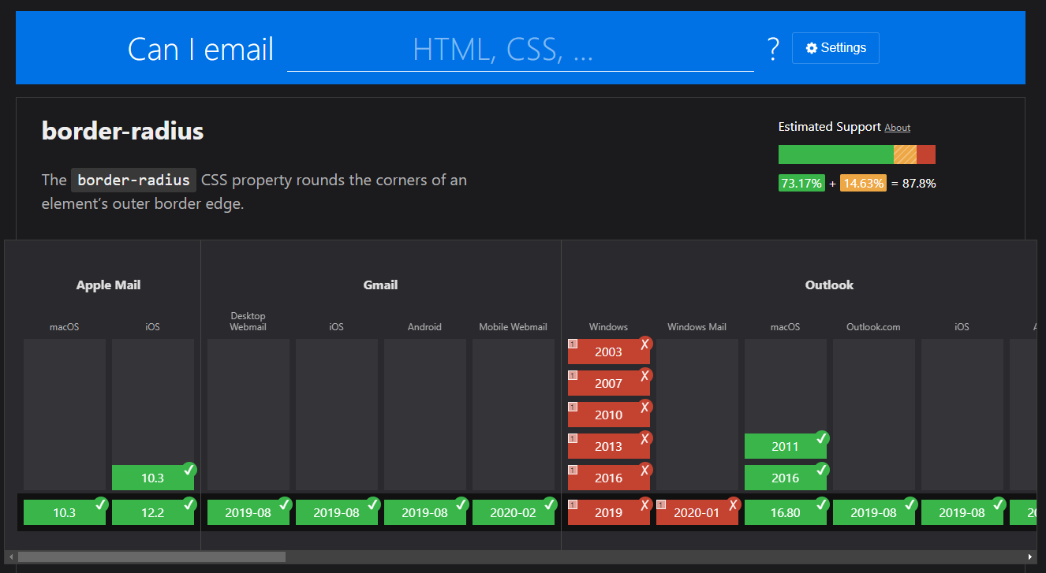Select Apple Mail macOS 10.3 cell
The height and width of the screenshot is (573, 1046).
(x=64, y=513)
